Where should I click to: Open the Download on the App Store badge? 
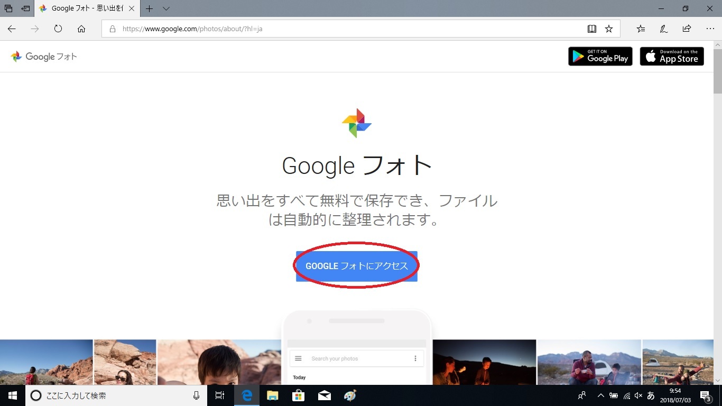(x=672, y=56)
